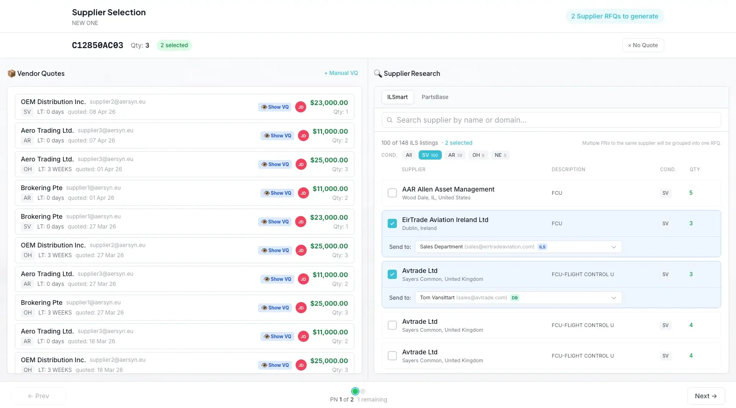The width and height of the screenshot is (736, 408).
Task: Show VQ for OEM Distribution quoted 08 Apr 26
Action: coord(275,107)
